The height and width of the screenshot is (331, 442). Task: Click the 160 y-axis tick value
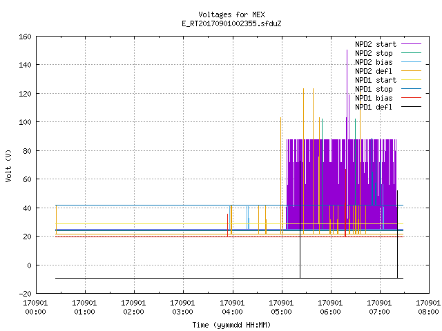coord(25,37)
